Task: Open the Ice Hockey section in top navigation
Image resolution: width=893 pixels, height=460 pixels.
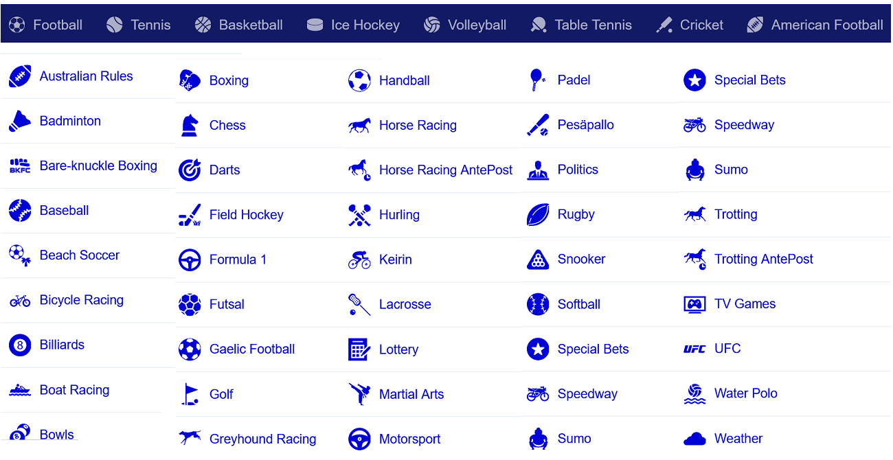Action: (x=352, y=24)
